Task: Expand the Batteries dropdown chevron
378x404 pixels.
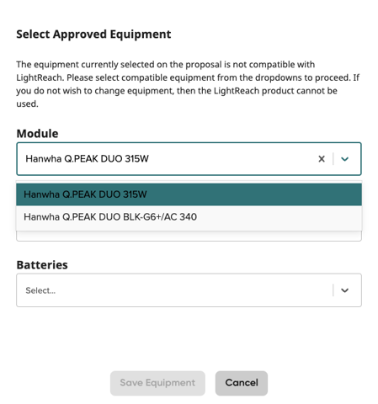Action: [x=344, y=290]
